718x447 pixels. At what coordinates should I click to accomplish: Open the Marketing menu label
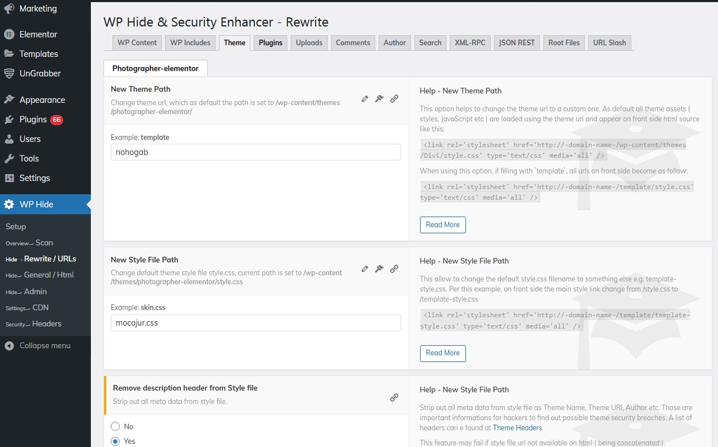click(x=38, y=9)
